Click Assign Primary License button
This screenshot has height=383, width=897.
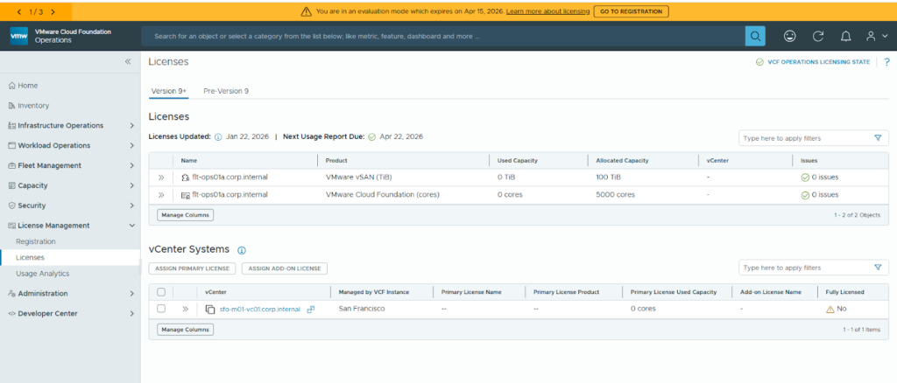(x=193, y=268)
